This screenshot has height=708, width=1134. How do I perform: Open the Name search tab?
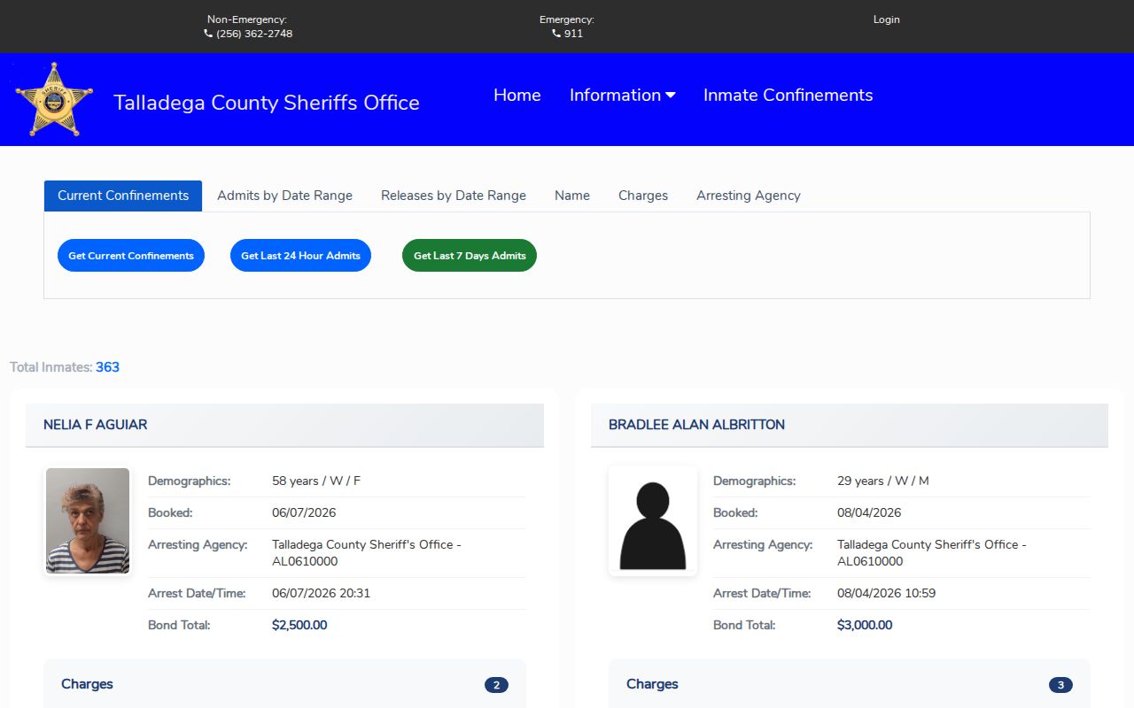coord(572,196)
